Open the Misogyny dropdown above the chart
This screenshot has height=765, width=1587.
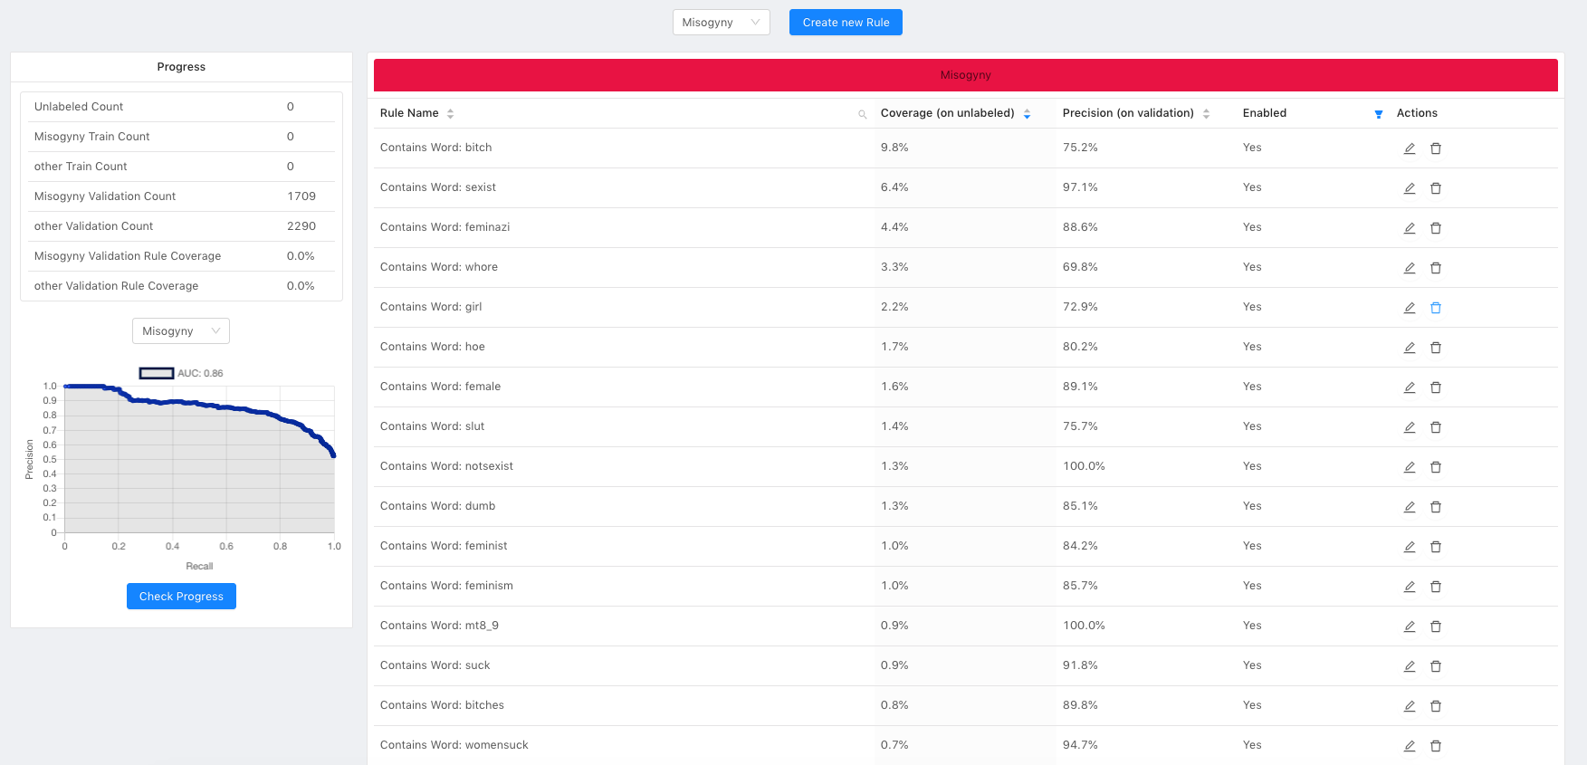pos(181,331)
